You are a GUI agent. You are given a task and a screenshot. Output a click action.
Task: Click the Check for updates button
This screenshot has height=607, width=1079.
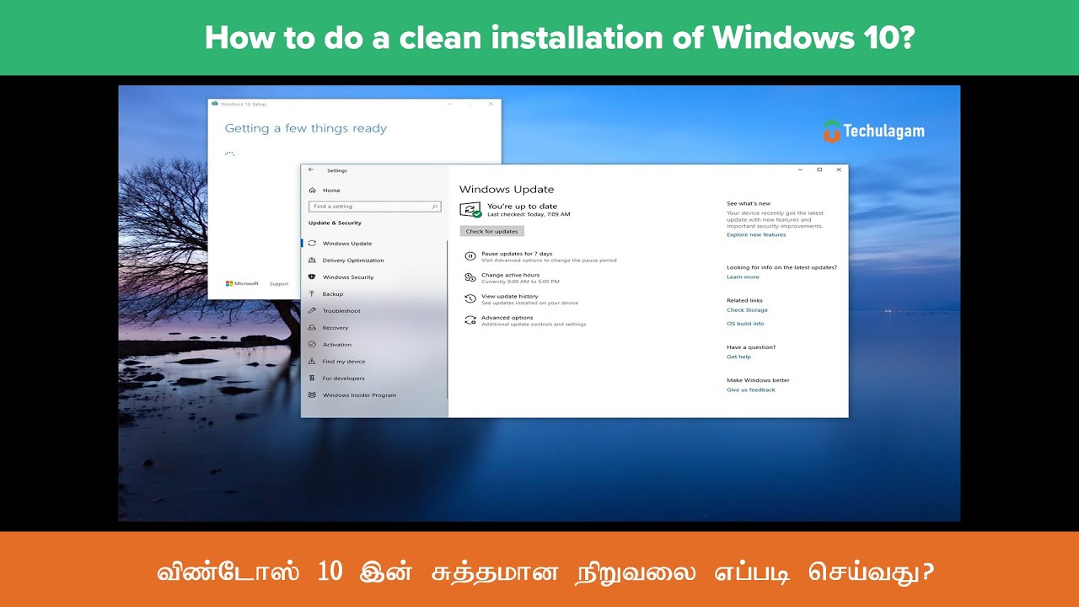click(x=492, y=231)
